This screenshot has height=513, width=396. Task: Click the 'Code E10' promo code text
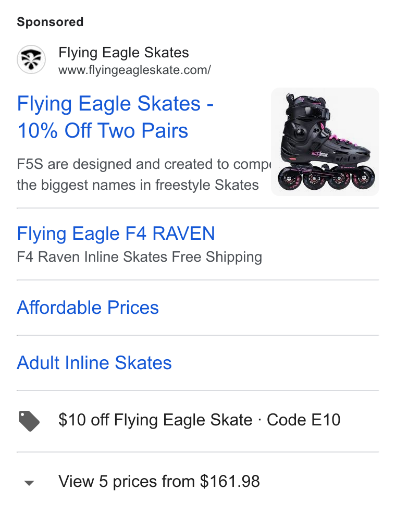303,420
